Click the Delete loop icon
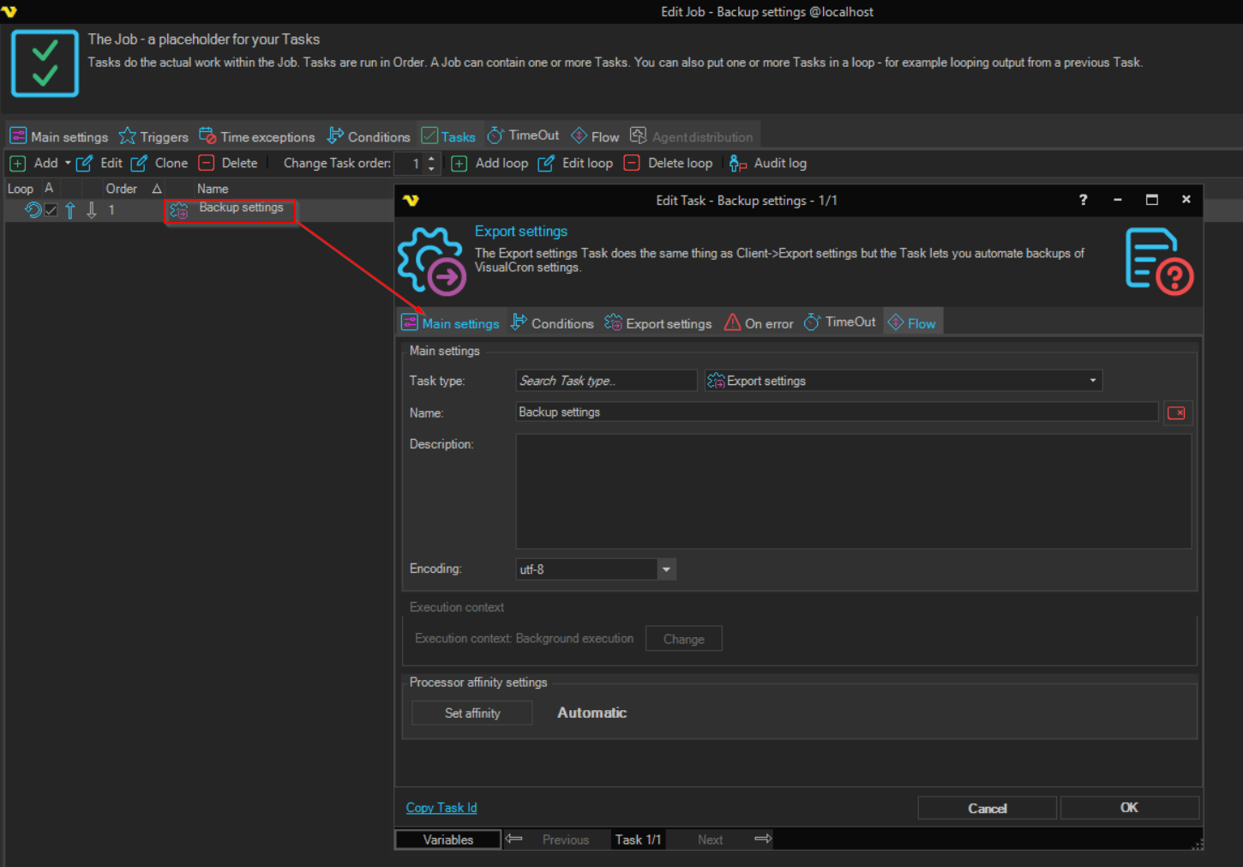The width and height of the screenshot is (1243, 867). pos(632,163)
